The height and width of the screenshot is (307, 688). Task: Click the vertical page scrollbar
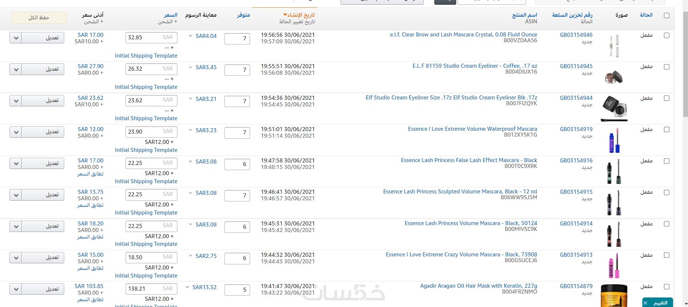point(685,64)
